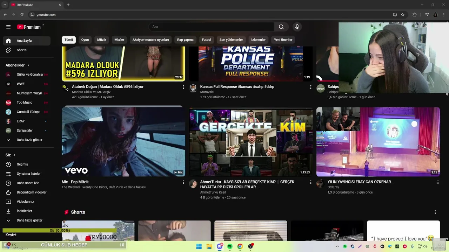This screenshot has width=449, height=252.
Task: Open OrdEray channel avatar
Action: click(x=320, y=184)
